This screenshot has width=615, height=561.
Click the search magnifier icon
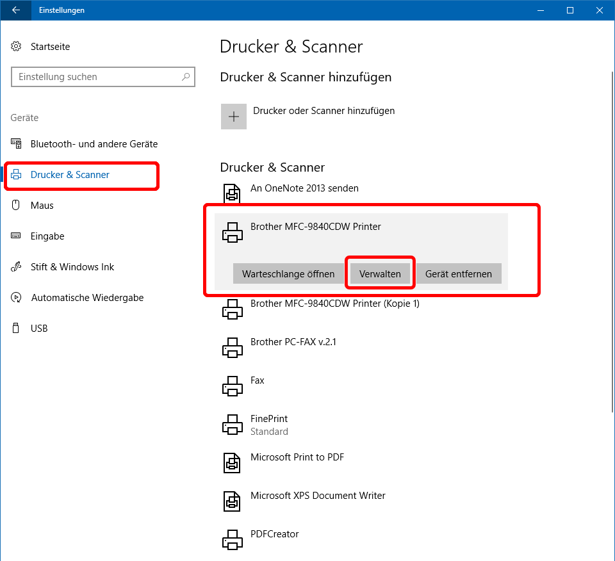[x=186, y=77]
